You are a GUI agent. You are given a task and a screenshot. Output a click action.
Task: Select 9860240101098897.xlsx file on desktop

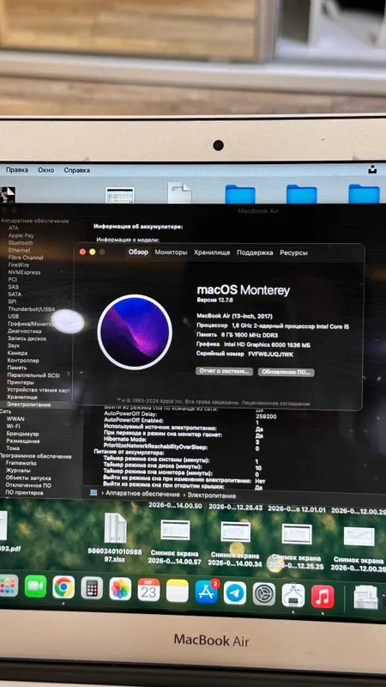pos(115,539)
